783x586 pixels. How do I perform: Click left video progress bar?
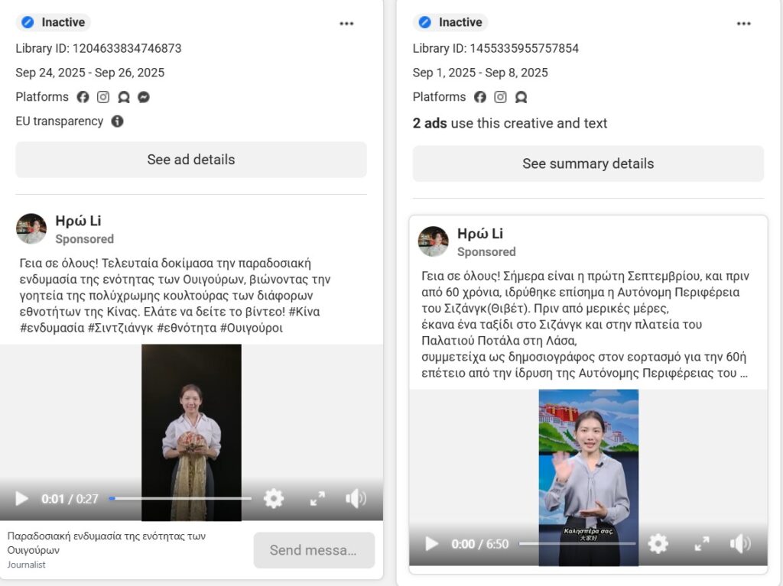tap(180, 499)
